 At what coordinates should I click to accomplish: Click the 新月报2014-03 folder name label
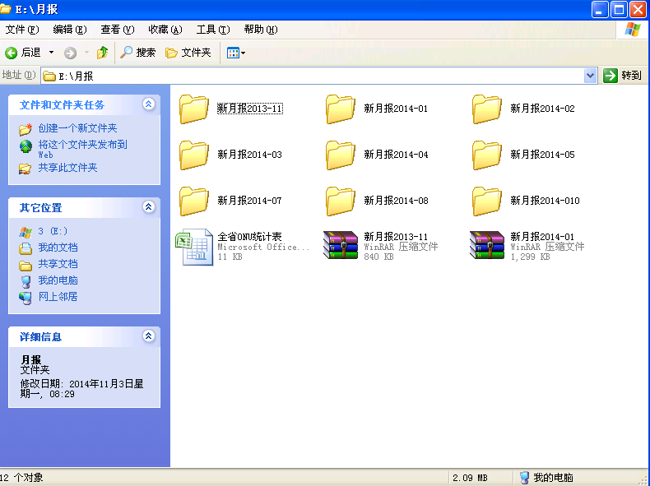pos(249,155)
